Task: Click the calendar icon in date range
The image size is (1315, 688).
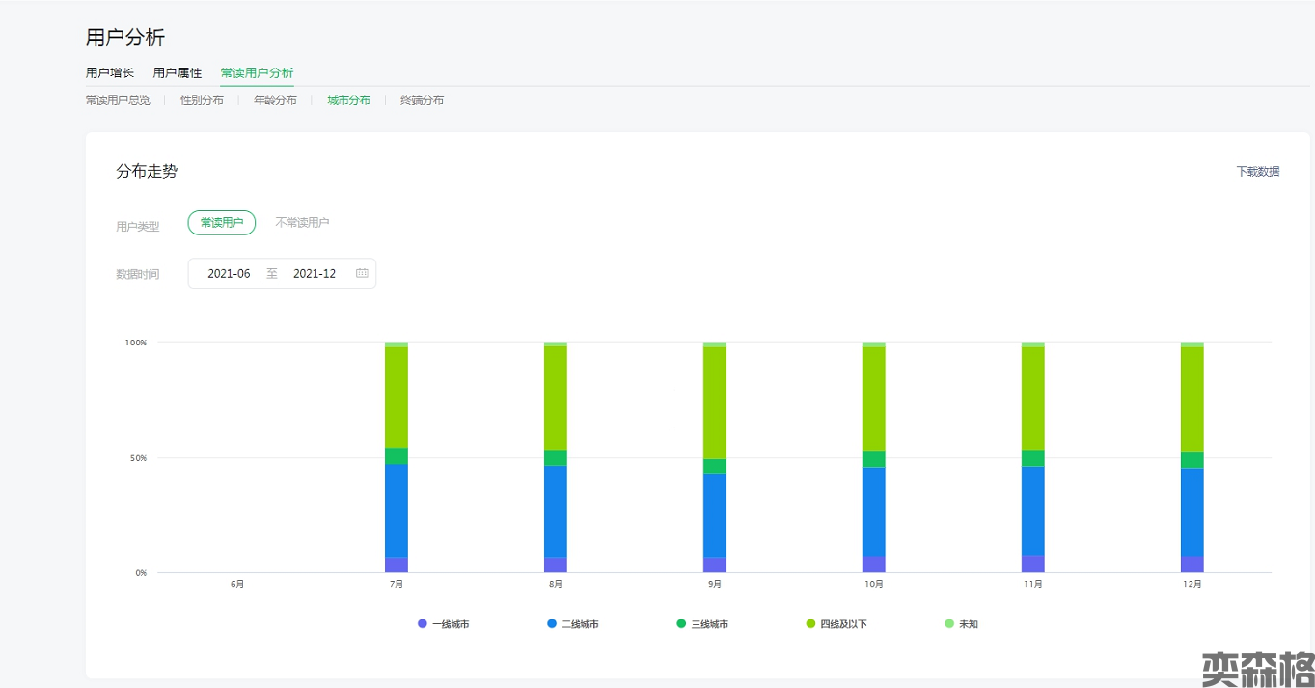Action: click(362, 273)
